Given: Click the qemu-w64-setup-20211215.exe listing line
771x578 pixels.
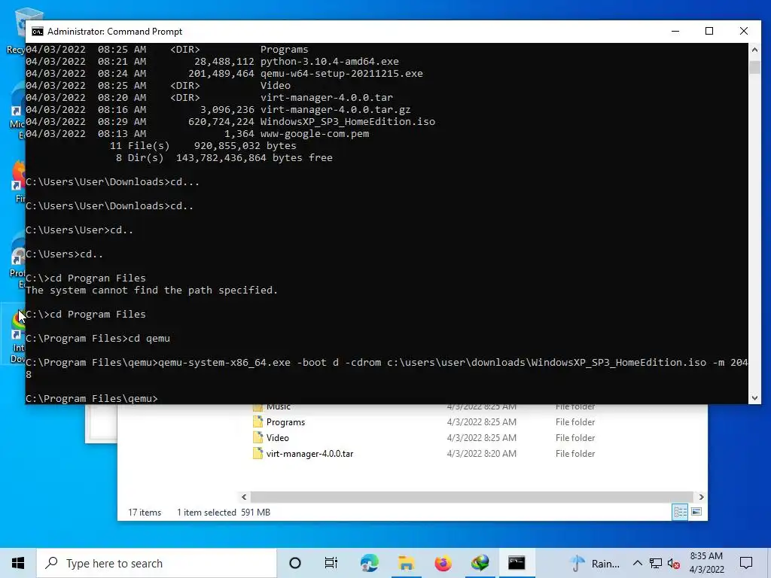Looking at the screenshot, I should (x=224, y=74).
